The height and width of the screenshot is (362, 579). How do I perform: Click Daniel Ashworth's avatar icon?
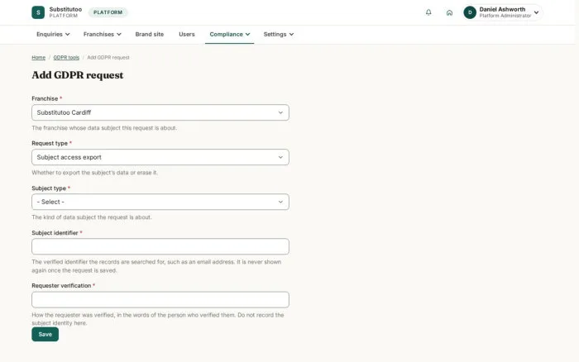pos(470,12)
